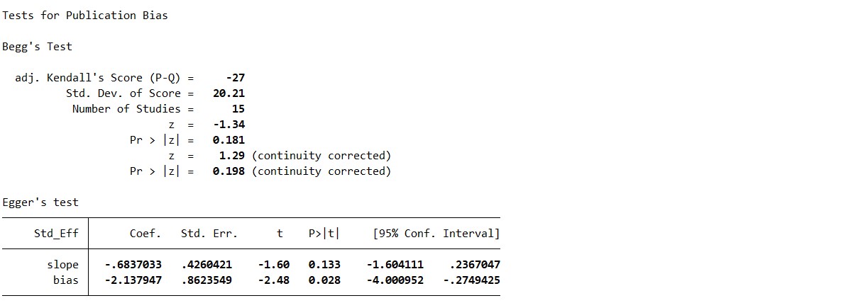Click the Std. Dev. of Score value 20.21
Viewport: 853px width, 303px height.
click(x=229, y=93)
